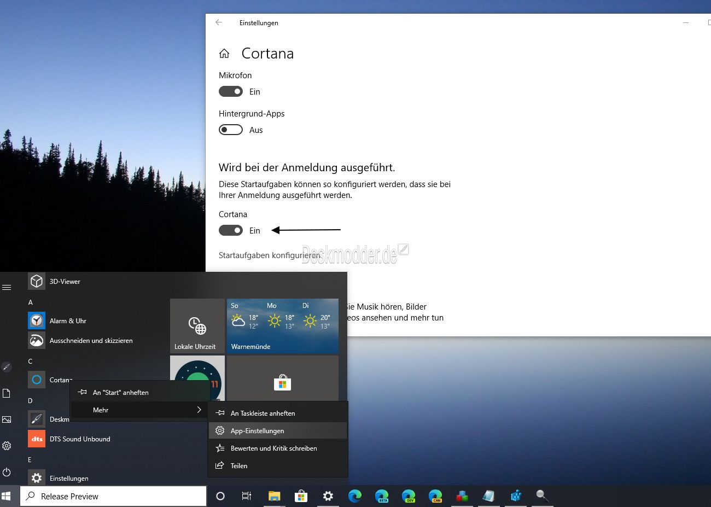Open App-Einstellungen from context menu

coord(278,430)
